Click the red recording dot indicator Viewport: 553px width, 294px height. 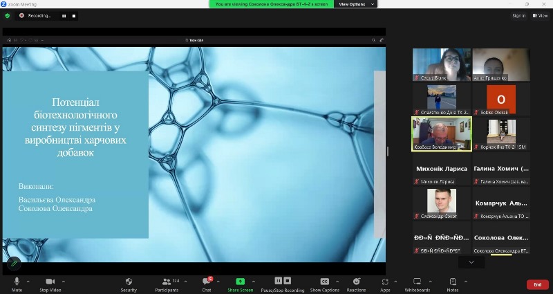pyautogui.click(x=21, y=15)
